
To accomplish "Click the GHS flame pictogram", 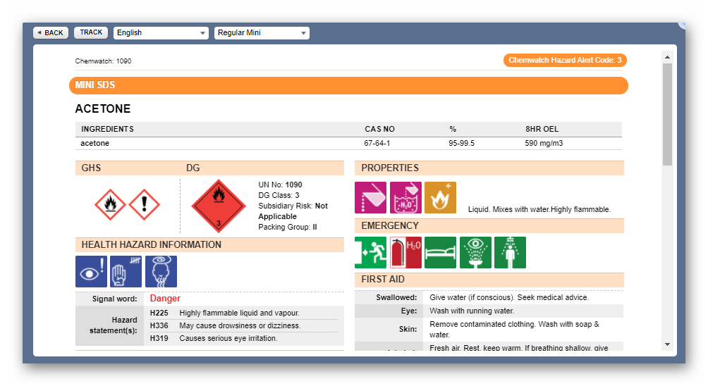I will click(110, 205).
